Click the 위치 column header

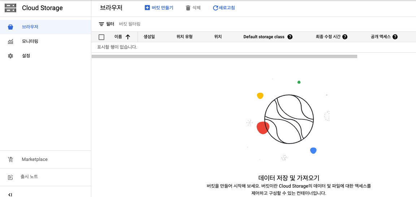point(218,37)
